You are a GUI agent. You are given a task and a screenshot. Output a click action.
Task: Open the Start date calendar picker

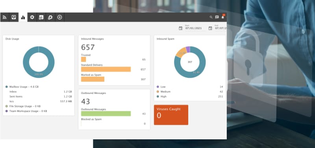click(x=181, y=28)
